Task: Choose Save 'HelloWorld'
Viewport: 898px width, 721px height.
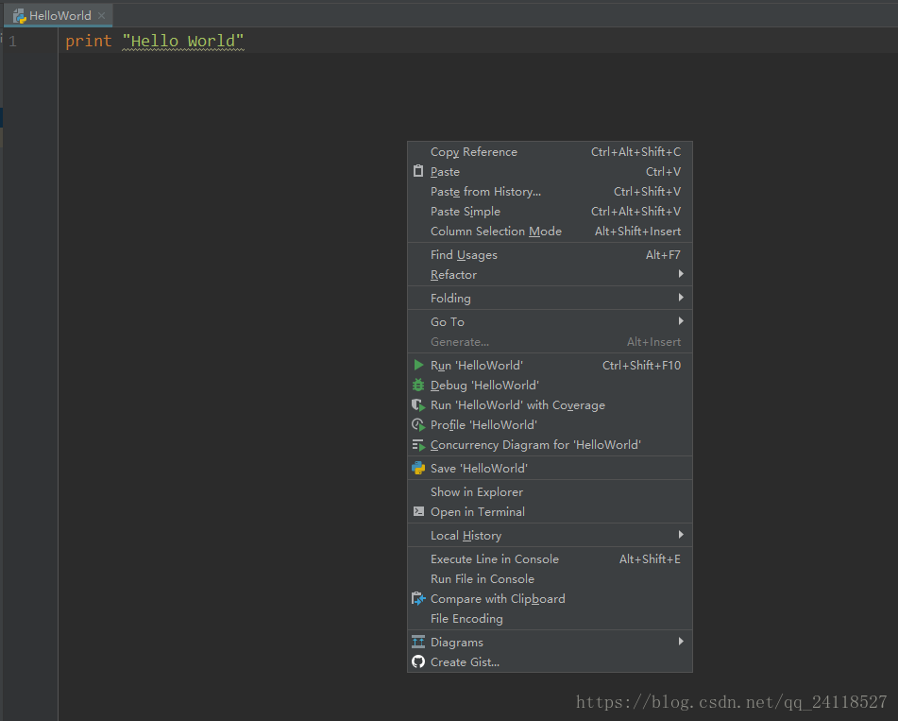Action: 550,469
